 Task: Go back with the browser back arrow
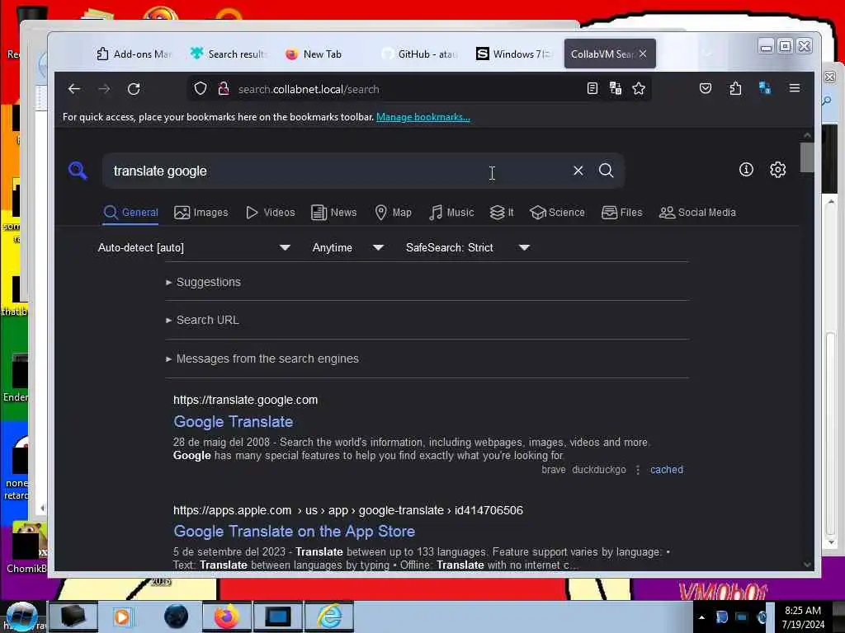[x=74, y=89]
